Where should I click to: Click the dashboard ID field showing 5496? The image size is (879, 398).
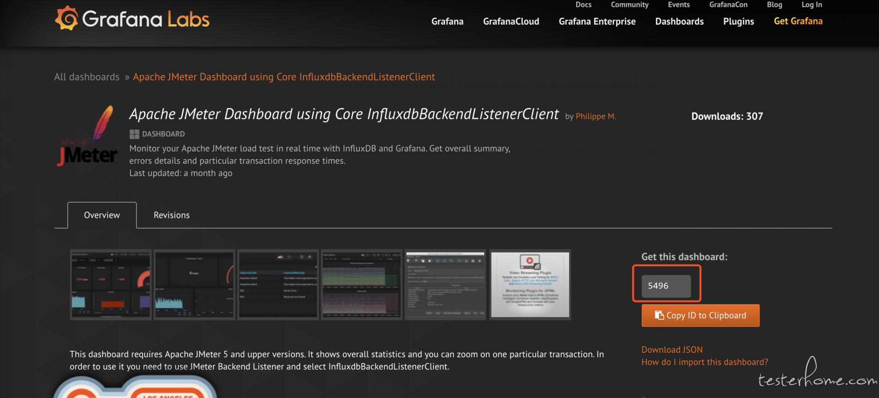[x=666, y=286]
